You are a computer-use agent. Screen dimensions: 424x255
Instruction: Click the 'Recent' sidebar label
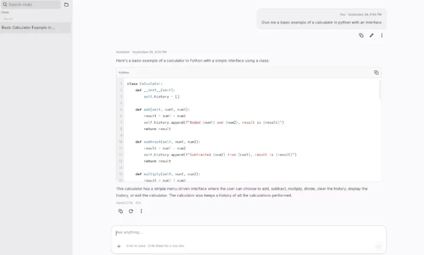pyautogui.click(x=8, y=19)
